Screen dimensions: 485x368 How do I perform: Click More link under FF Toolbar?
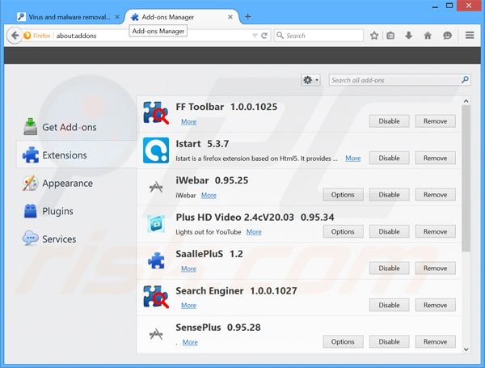pyautogui.click(x=188, y=121)
